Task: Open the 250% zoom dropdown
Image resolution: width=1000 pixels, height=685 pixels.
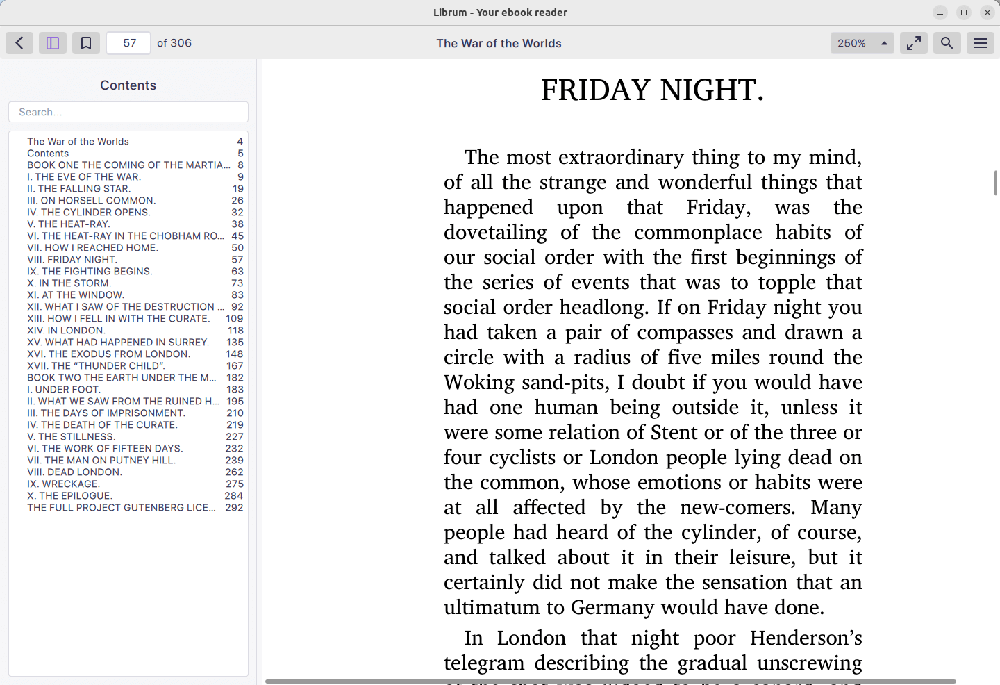Action: pos(862,43)
